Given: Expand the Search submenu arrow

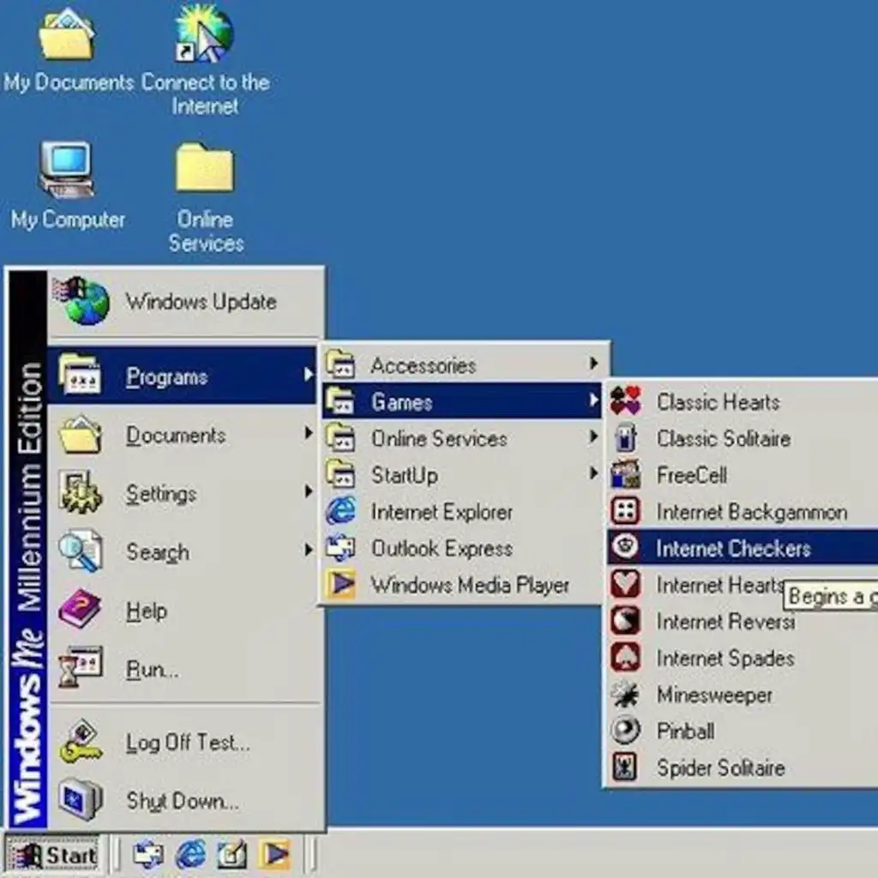Looking at the screenshot, I should tap(308, 550).
